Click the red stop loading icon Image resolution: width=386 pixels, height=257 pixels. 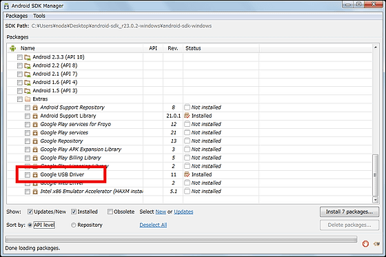(x=365, y=244)
